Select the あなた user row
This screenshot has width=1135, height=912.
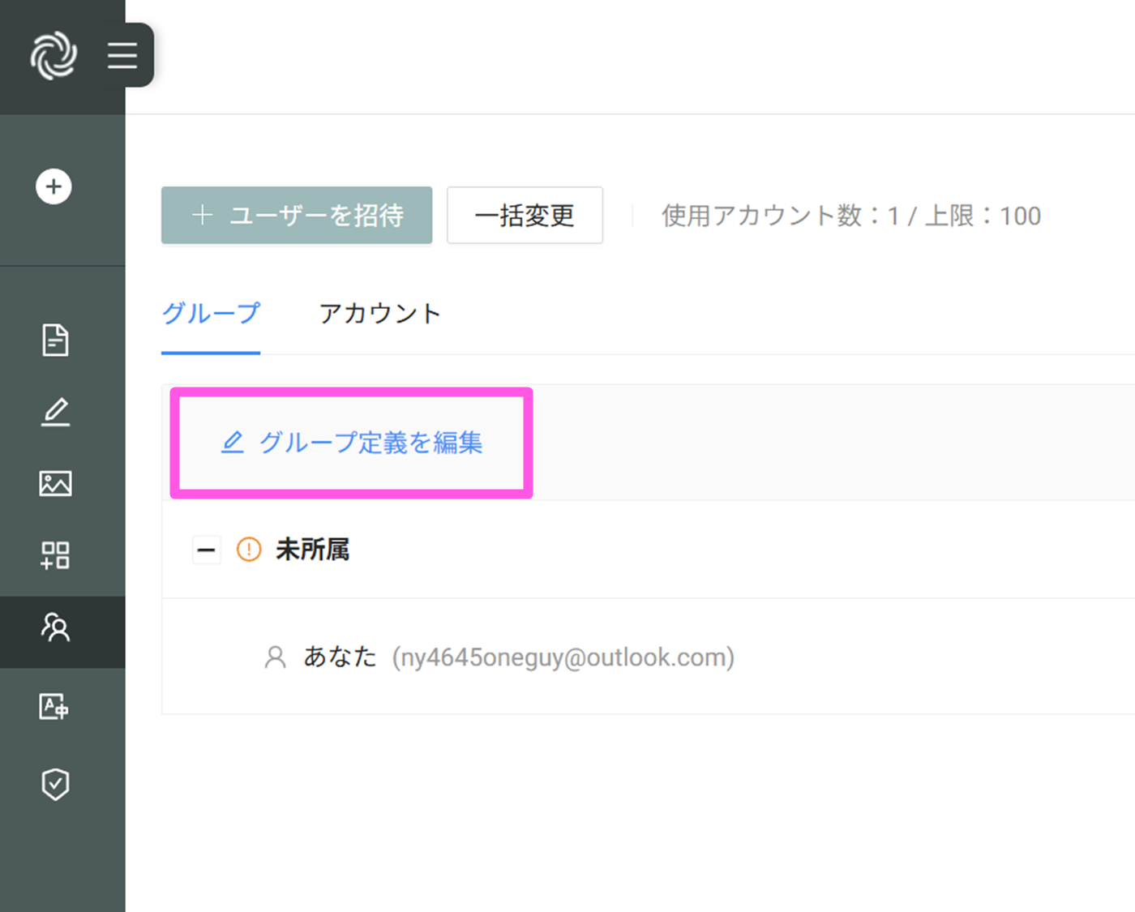coord(519,657)
